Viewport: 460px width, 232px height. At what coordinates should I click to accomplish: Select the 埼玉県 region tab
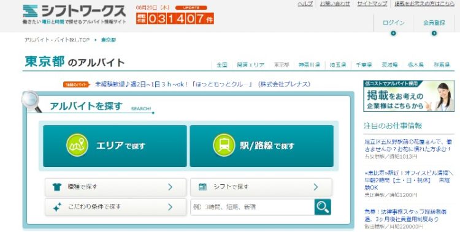338,65
